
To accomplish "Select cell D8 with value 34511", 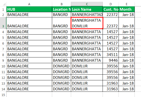I will [x=111, y=54].
